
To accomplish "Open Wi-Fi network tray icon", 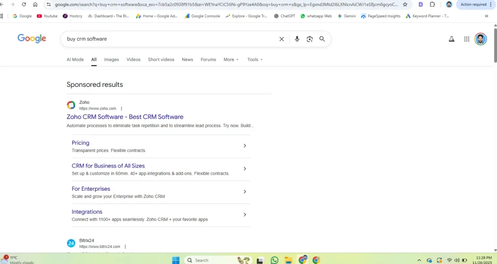I will [449, 260].
